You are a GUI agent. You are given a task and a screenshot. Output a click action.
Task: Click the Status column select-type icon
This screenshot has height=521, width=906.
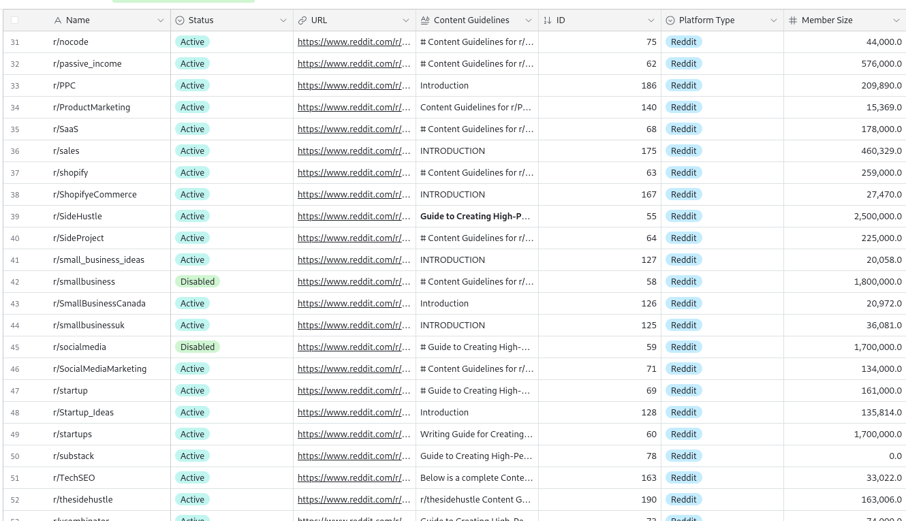pyautogui.click(x=180, y=20)
